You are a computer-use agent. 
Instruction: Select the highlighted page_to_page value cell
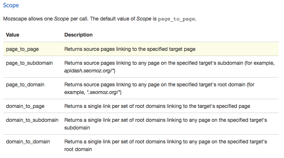coord(22,49)
